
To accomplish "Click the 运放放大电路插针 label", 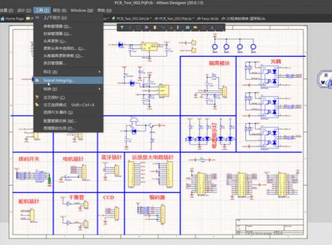I will click(153, 157).
